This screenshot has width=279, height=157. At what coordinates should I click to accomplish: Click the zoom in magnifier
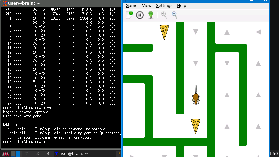164,15
